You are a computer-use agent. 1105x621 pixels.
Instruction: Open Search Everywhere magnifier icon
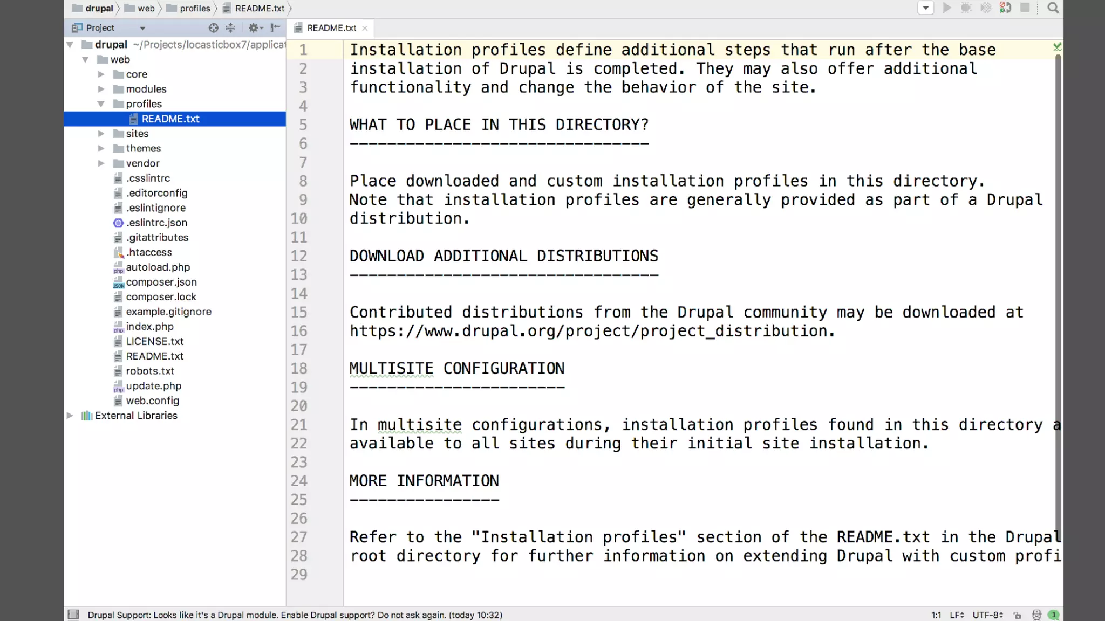(x=1053, y=8)
